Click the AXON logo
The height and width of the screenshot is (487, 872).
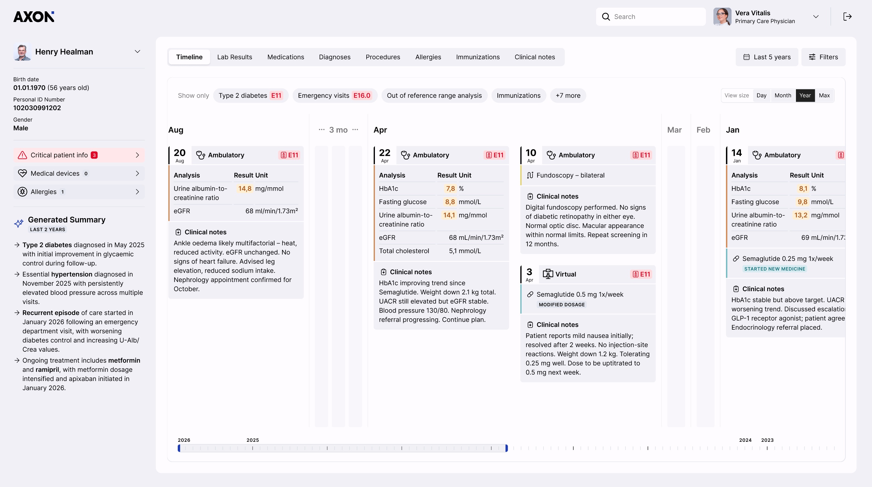[34, 16]
